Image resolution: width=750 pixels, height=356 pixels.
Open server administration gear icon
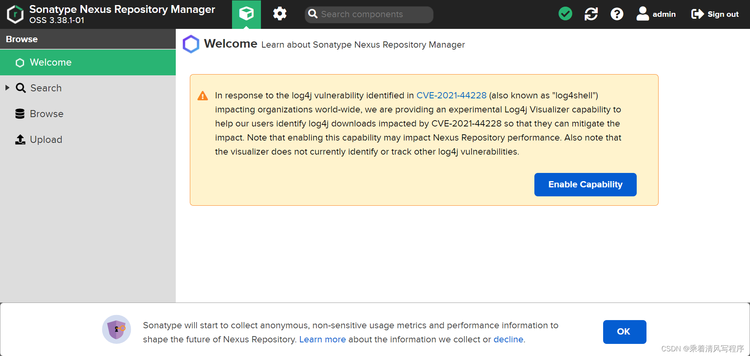pyautogui.click(x=280, y=14)
